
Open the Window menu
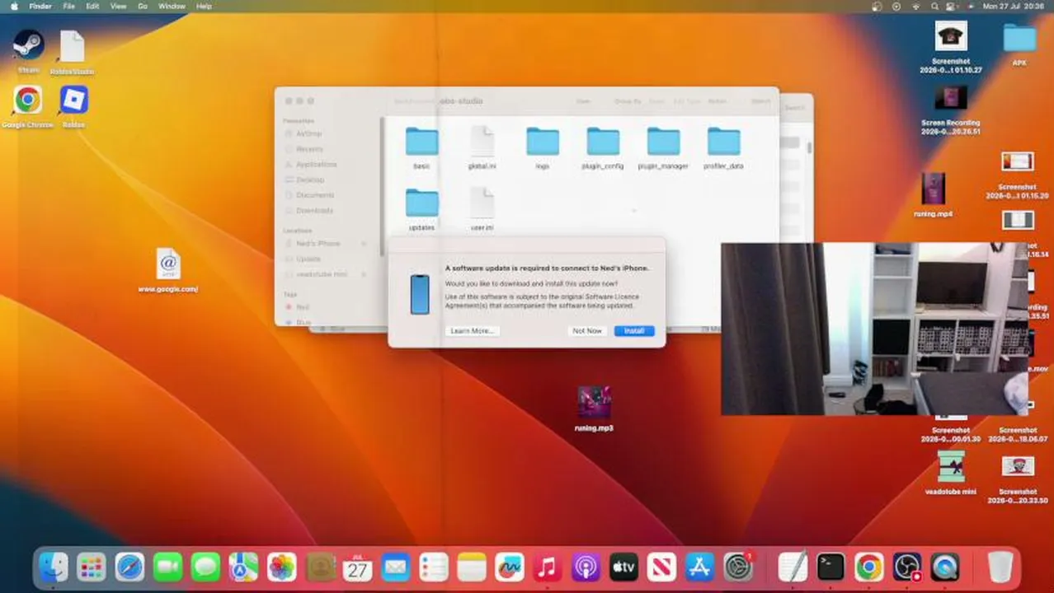172,6
